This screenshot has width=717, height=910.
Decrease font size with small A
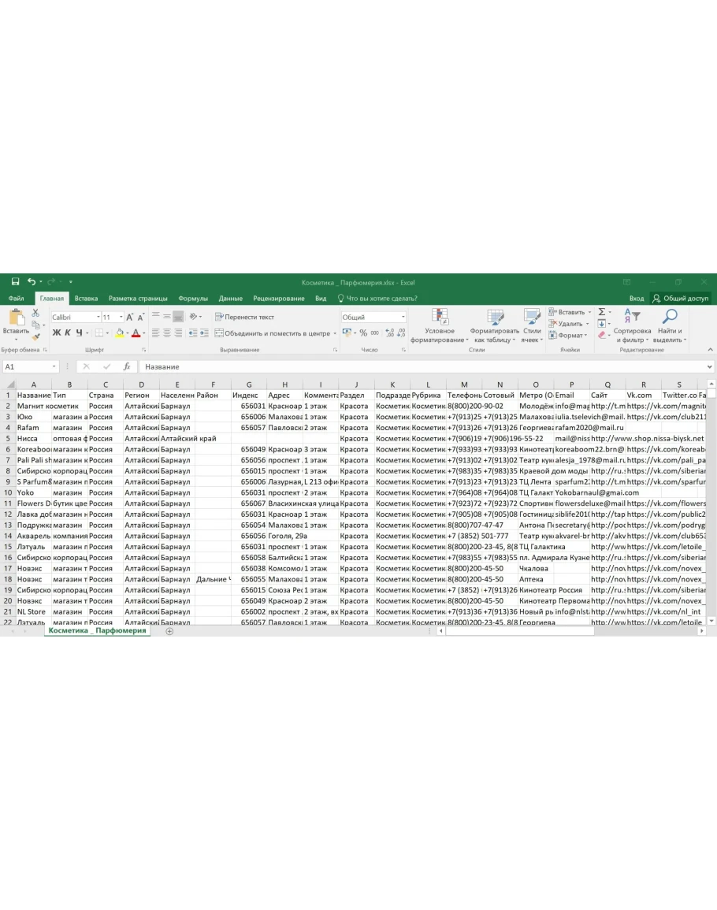click(x=140, y=318)
